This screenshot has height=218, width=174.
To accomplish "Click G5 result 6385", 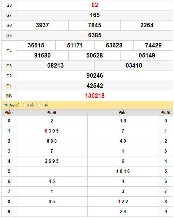I will coord(95,35).
